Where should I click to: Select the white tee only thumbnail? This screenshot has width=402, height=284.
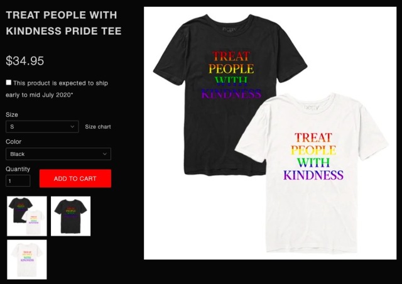click(27, 259)
